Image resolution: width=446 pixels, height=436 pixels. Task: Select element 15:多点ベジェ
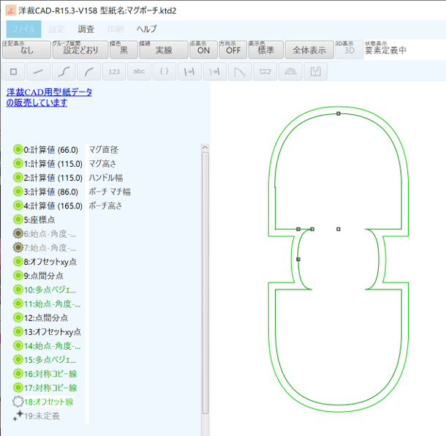click(x=50, y=360)
